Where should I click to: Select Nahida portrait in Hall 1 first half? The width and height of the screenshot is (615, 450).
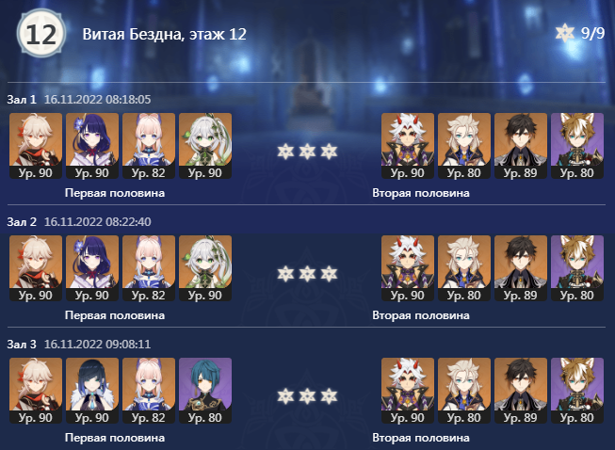point(205,146)
